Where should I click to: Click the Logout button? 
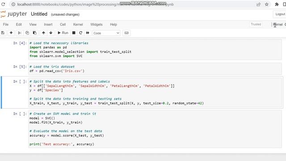(280, 14)
